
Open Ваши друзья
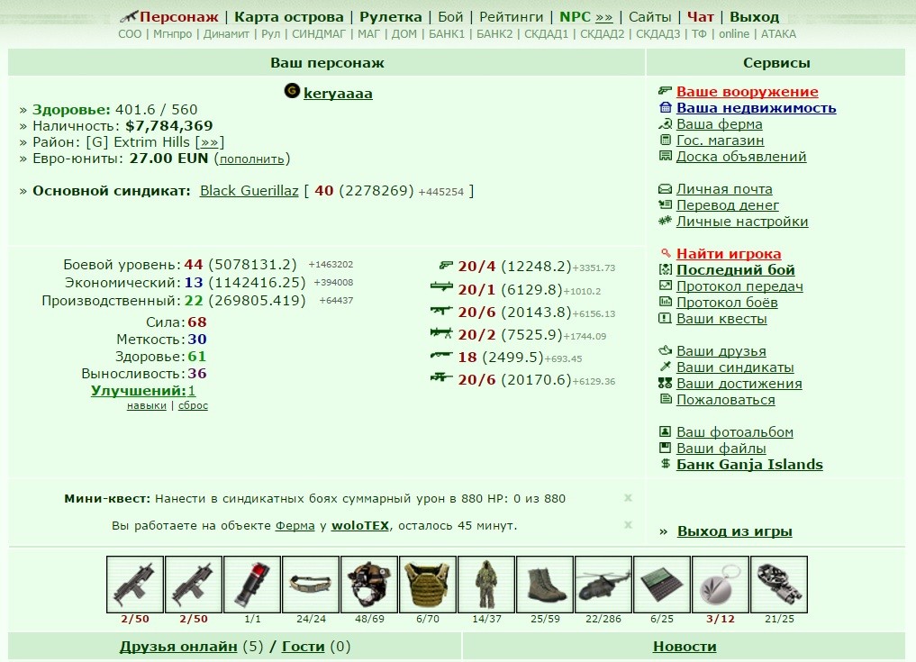[721, 351]
